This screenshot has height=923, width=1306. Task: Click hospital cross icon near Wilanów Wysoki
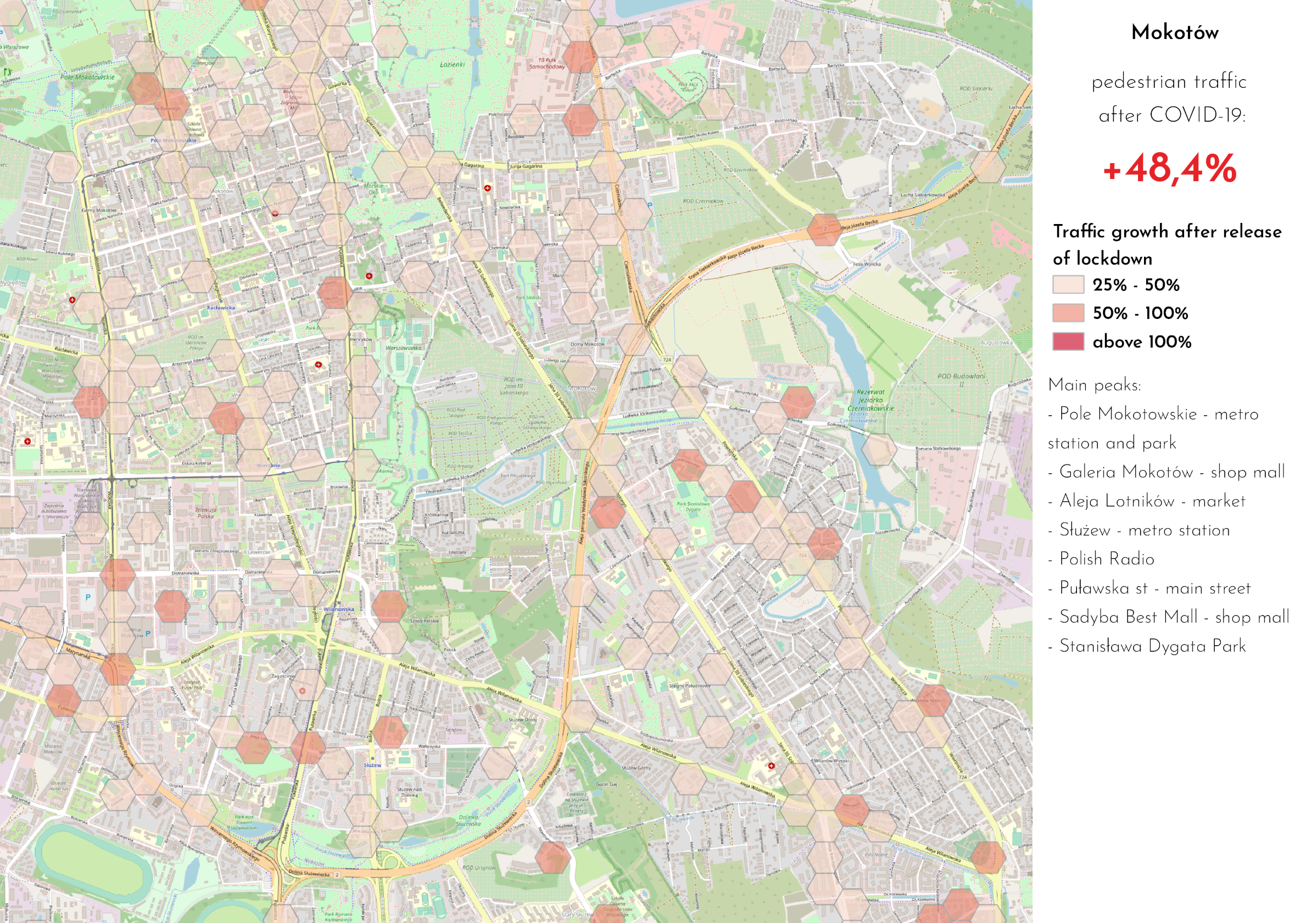point(771,766)
